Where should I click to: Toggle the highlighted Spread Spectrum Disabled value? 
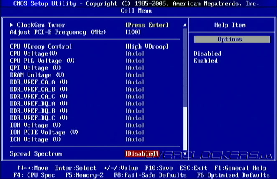[142, 154]
